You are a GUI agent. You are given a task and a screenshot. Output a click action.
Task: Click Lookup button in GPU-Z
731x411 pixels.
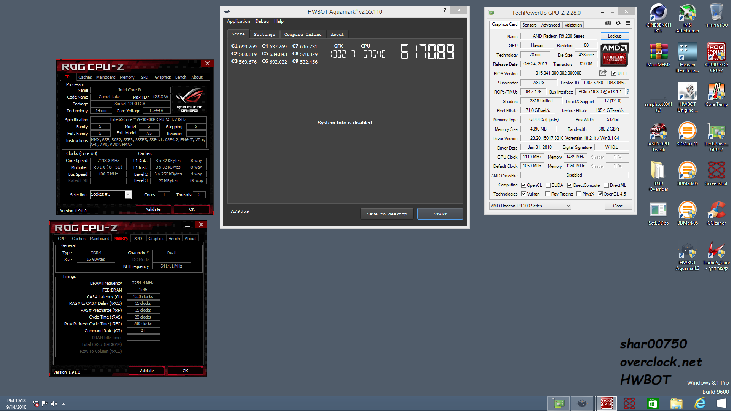click(x=614, y=36)
